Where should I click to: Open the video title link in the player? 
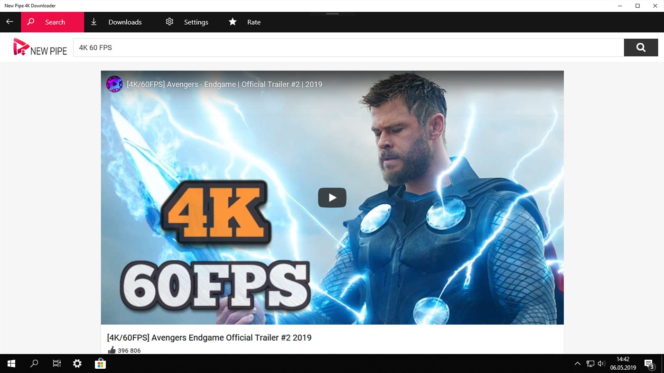[224, 84]
